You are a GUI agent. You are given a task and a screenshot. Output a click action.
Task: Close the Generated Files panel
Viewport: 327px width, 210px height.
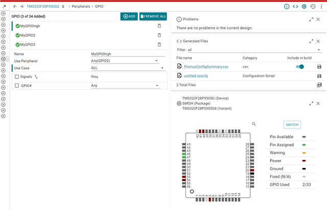coord(318,41)
